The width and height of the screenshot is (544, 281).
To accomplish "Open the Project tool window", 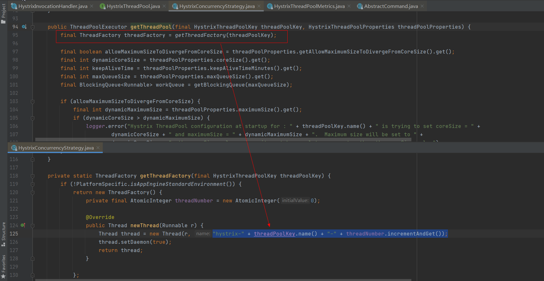I will [x=3, y=13].
